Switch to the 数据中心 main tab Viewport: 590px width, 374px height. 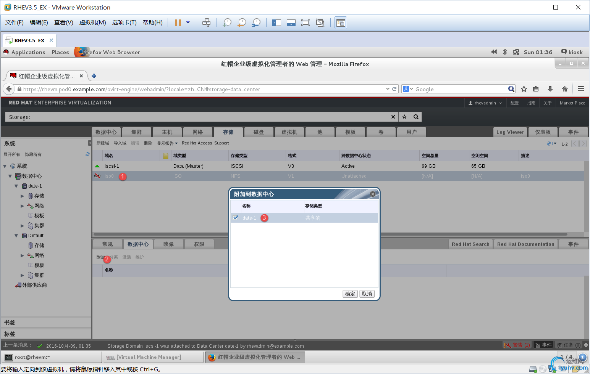(x=106, y=132)
